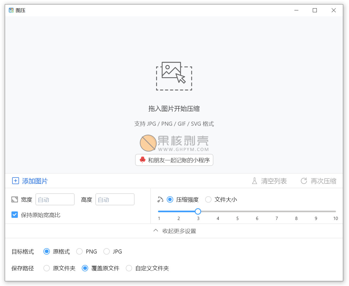The height and width of the screenshot is (286, 349).
Task: Click the compression gauge icon beside 压缩强度
Action: click(x=160, y=199)
